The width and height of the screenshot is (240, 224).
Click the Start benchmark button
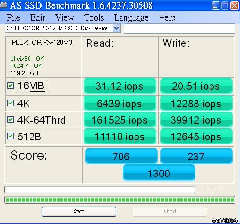pos(79,211)
